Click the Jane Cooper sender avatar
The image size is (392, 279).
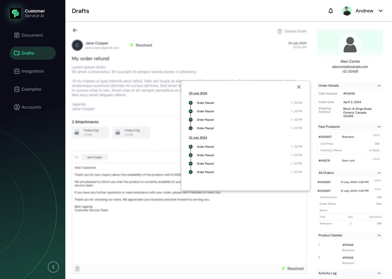[77, 45]
